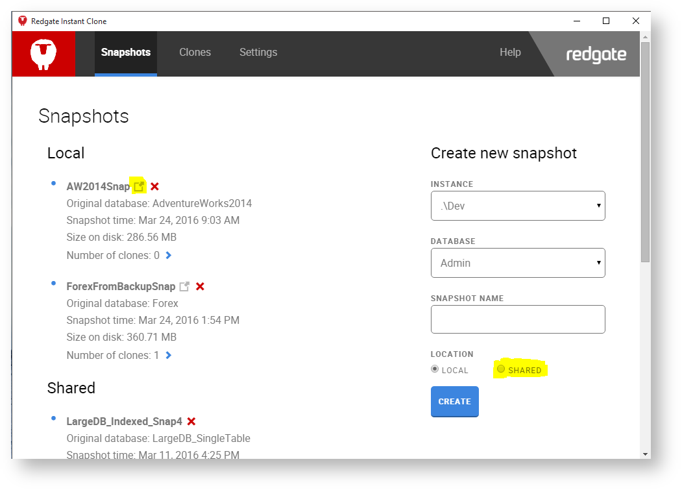Delete LargeDB_Indexed_Snap4 via red X icon
Viewport: 682px width, 490px height.
191,421
